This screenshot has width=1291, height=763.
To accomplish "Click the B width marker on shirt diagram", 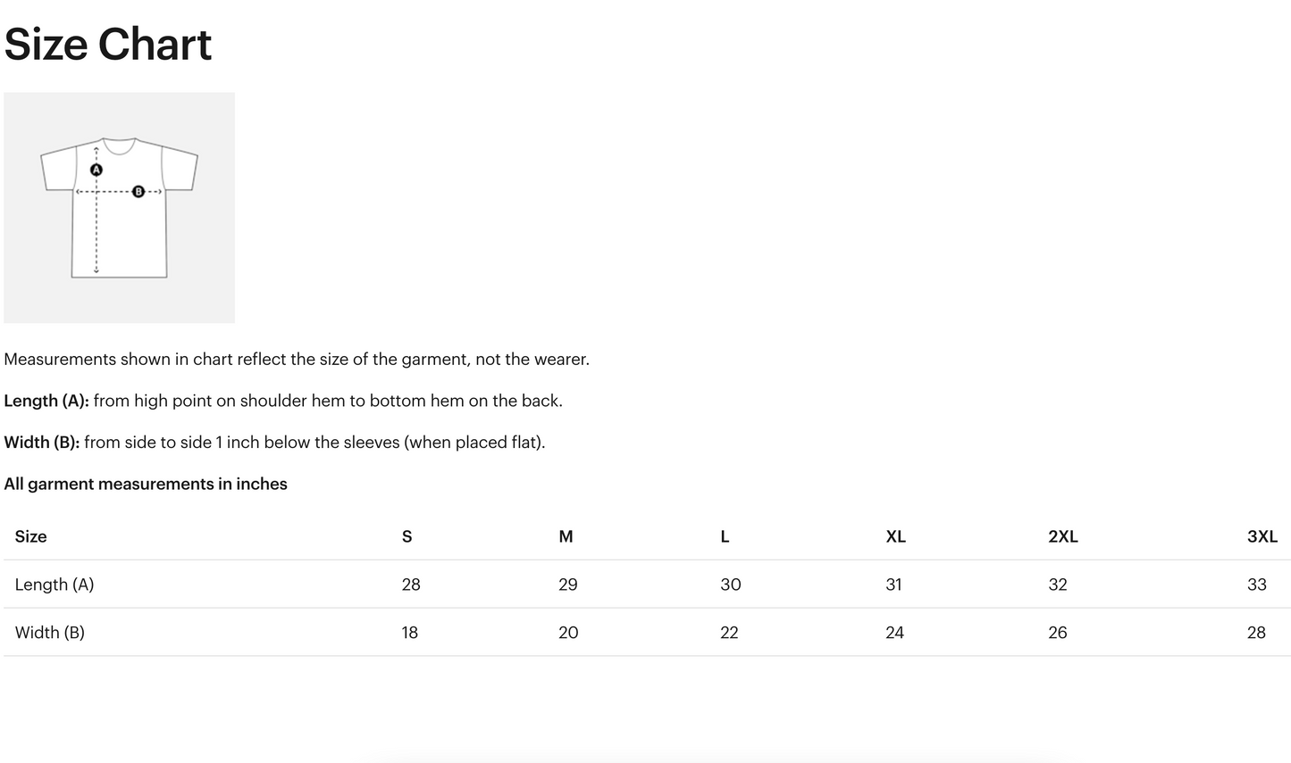I will (138, 191).
